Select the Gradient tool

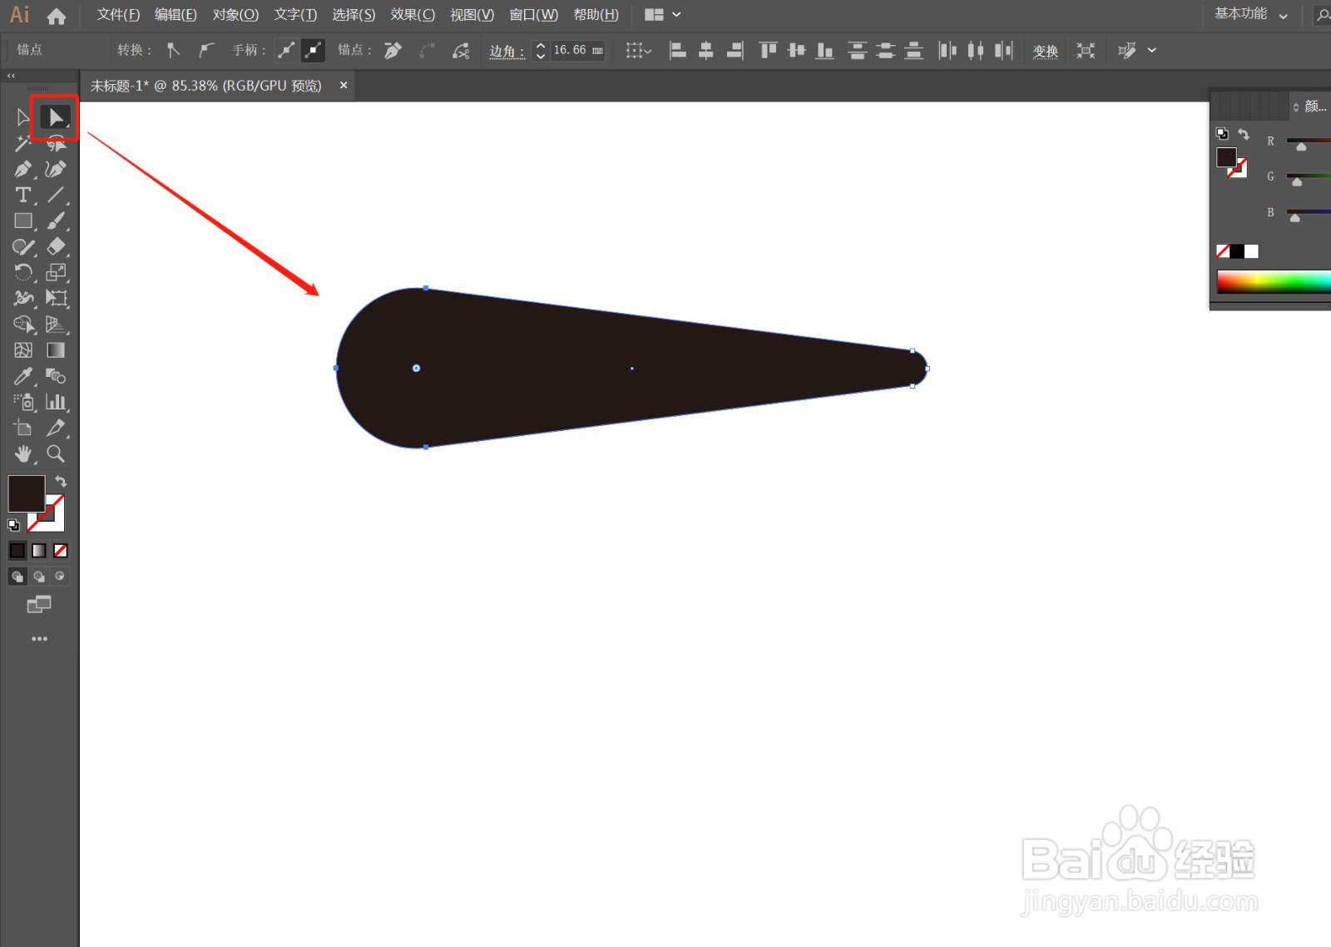point(56,350)
